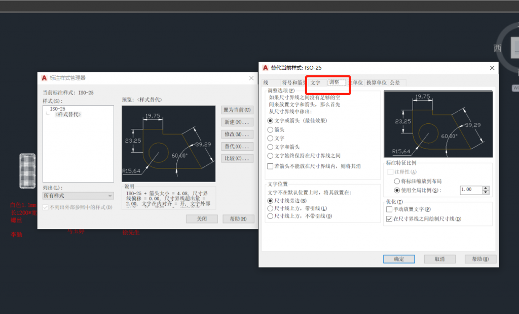Viewport: 519px width, 314px height.
Task: Select the 箭头 radio option
Action: pos(270,129)
